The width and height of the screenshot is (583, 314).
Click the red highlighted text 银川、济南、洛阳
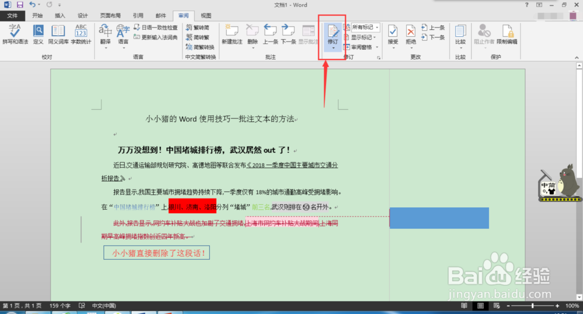[192, 207]
